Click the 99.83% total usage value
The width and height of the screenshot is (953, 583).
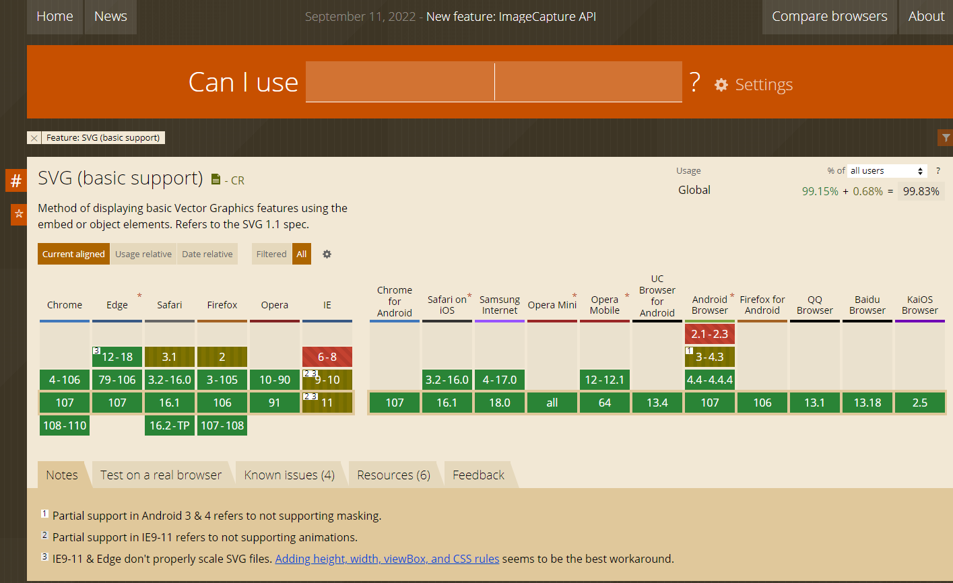point(921,191)
